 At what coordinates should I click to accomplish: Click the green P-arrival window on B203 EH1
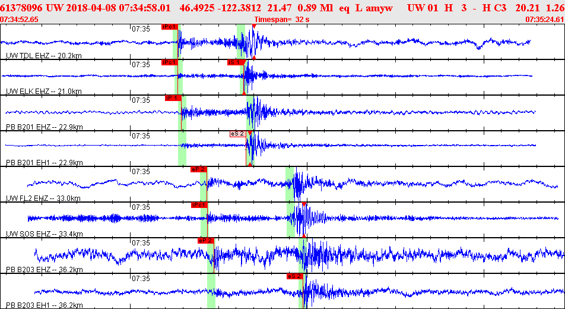(211, 291)
